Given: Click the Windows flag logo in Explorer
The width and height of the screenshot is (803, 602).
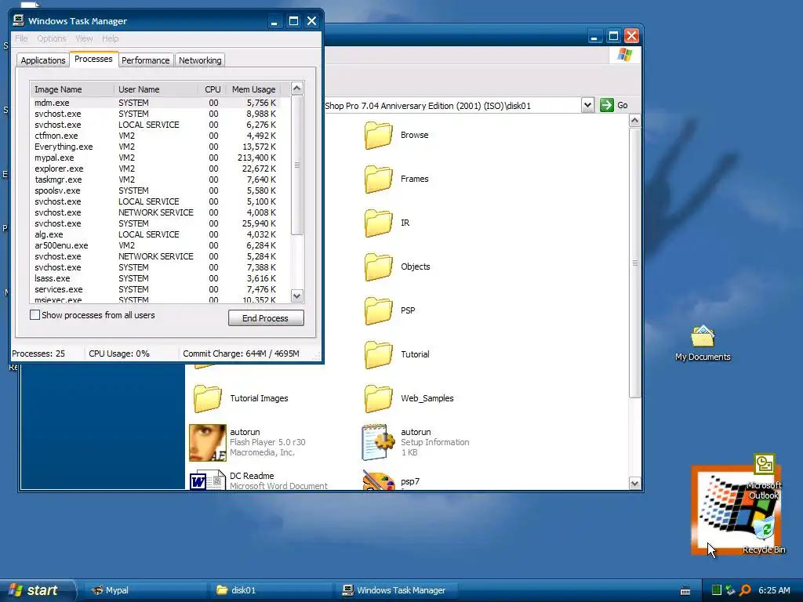Looking at the screenshot, I should (624, 55).
